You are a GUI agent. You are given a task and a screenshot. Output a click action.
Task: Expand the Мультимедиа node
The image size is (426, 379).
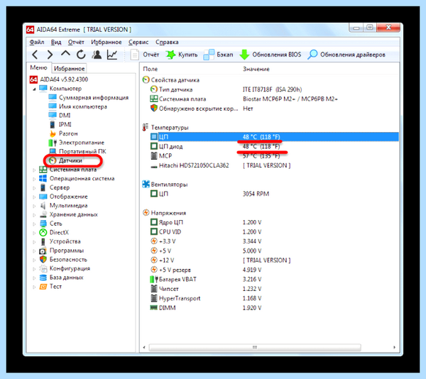point(34,206)
